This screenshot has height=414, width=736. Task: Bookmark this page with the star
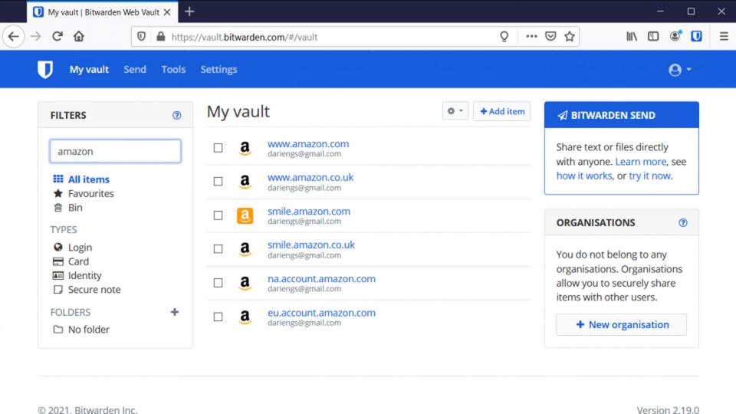click(x=570, y=37)
